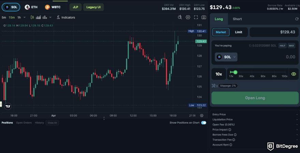
Task: Click the fx indicators icon
Action: tap(58, 17)
